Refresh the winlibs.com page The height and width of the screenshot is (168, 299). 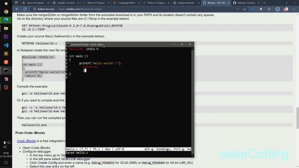pos(25,9)
